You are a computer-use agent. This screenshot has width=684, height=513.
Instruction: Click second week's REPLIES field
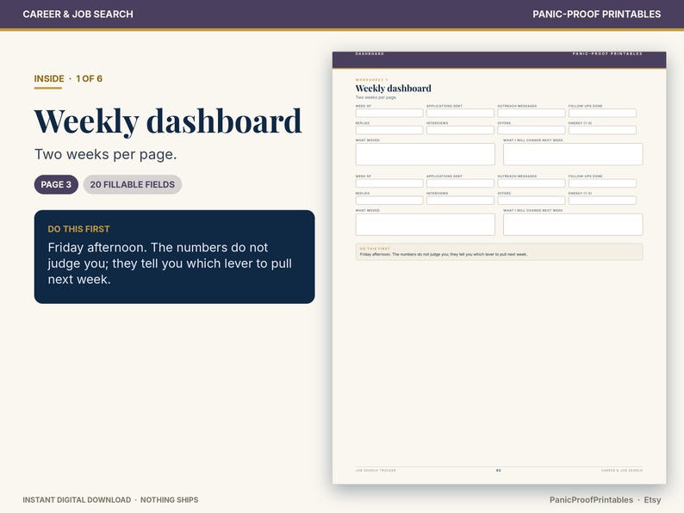pos(389,200)
